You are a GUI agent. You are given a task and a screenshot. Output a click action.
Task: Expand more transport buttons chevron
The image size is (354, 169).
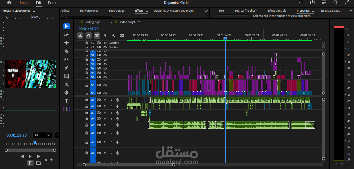tap(46, 160)
